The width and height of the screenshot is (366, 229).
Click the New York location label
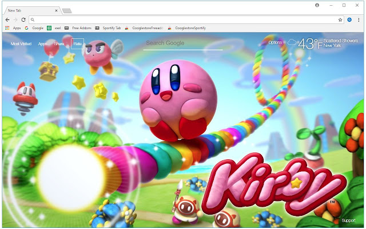click(332, 46)
